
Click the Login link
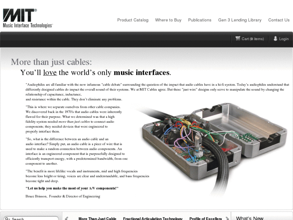284,39
